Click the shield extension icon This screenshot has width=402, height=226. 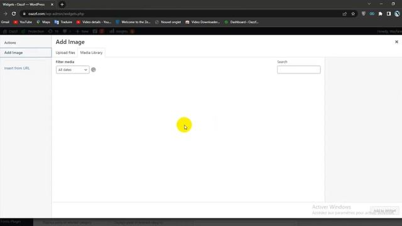click(364, 14)
